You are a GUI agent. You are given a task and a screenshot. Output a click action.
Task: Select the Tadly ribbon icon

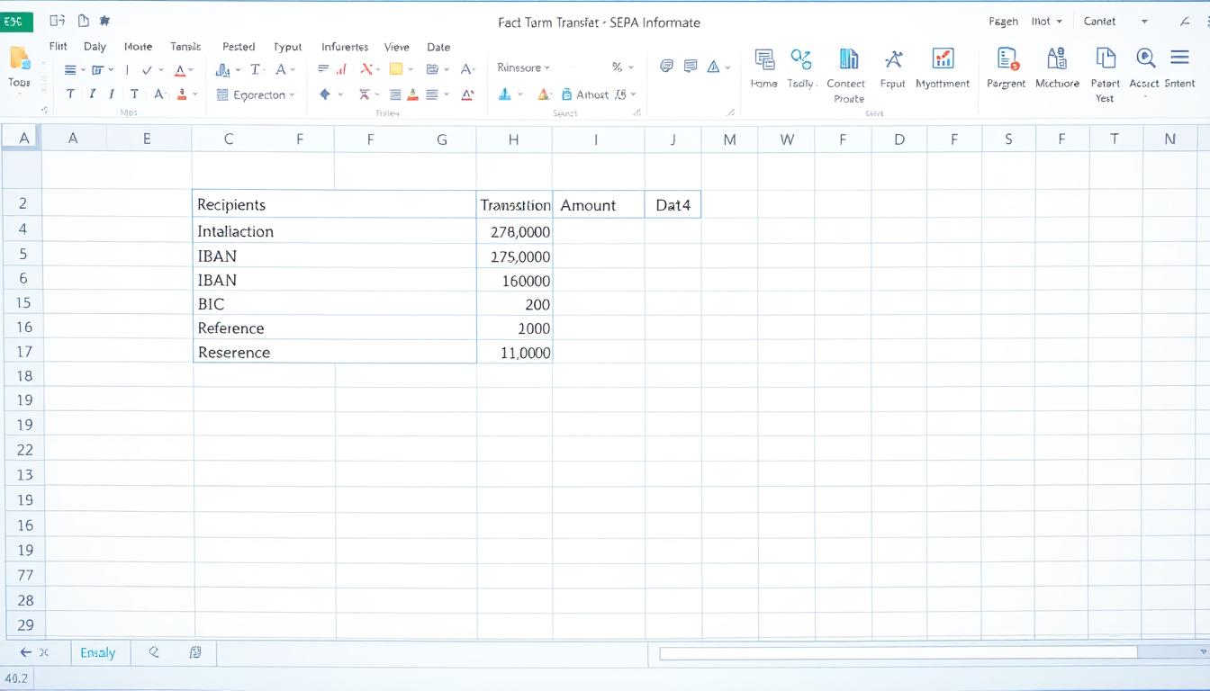pos(800,59)
